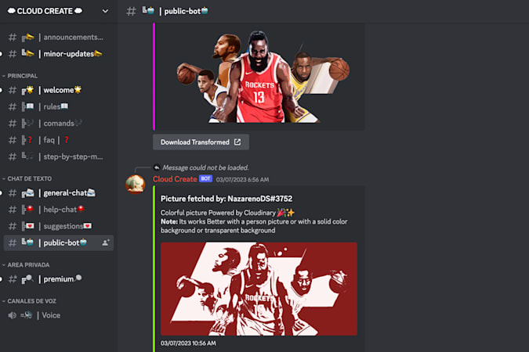Click 'Picture fetched by: NazarenoDS#3752' title

[226, 199]
